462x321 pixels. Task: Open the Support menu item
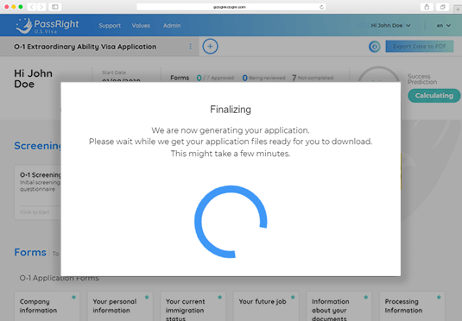(110, 26)
